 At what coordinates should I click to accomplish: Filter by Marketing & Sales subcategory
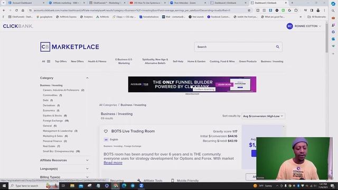pos(53,136)
